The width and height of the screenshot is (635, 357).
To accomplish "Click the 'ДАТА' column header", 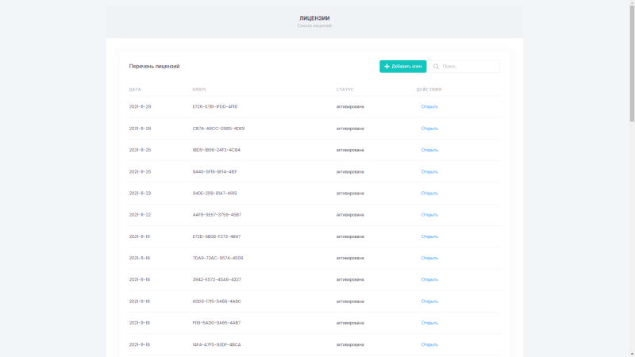I will click(x=135, y=90).
